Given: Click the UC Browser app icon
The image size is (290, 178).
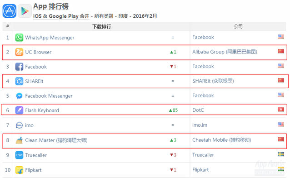Looking at the screenshot, I should [x=19, y=52].
